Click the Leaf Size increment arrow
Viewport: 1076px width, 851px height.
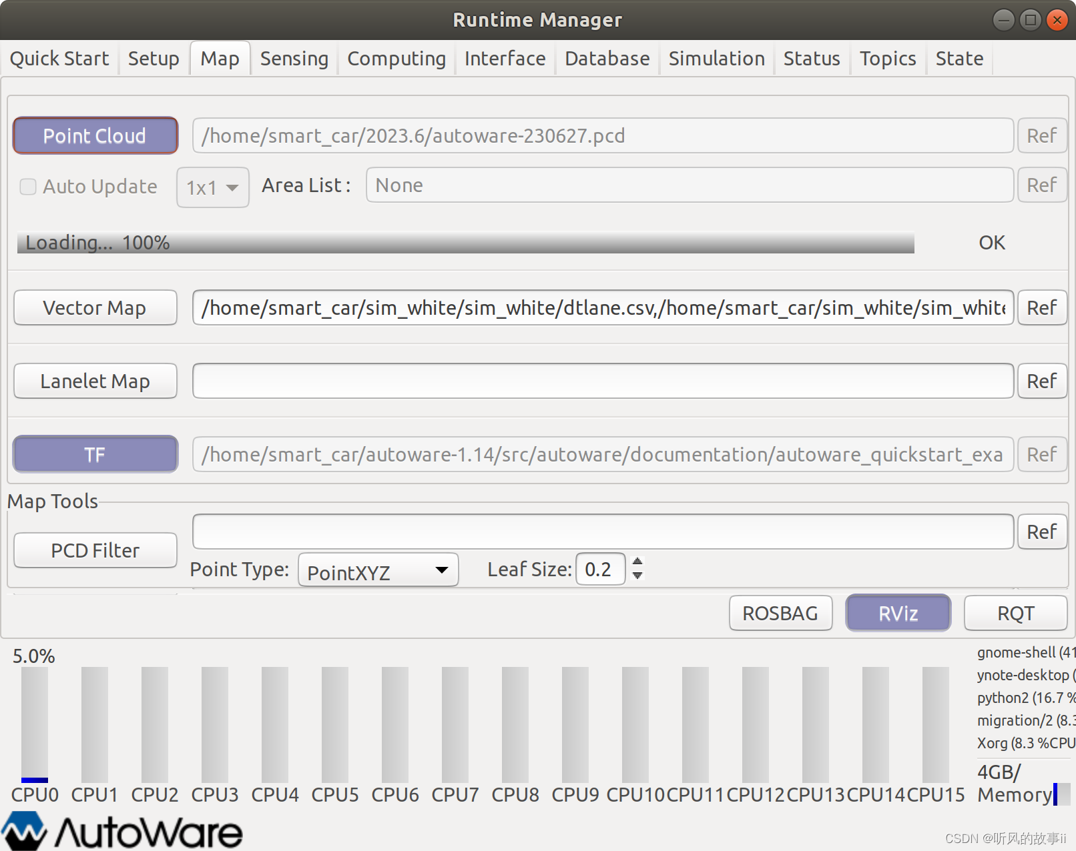(x=637, y=562)
